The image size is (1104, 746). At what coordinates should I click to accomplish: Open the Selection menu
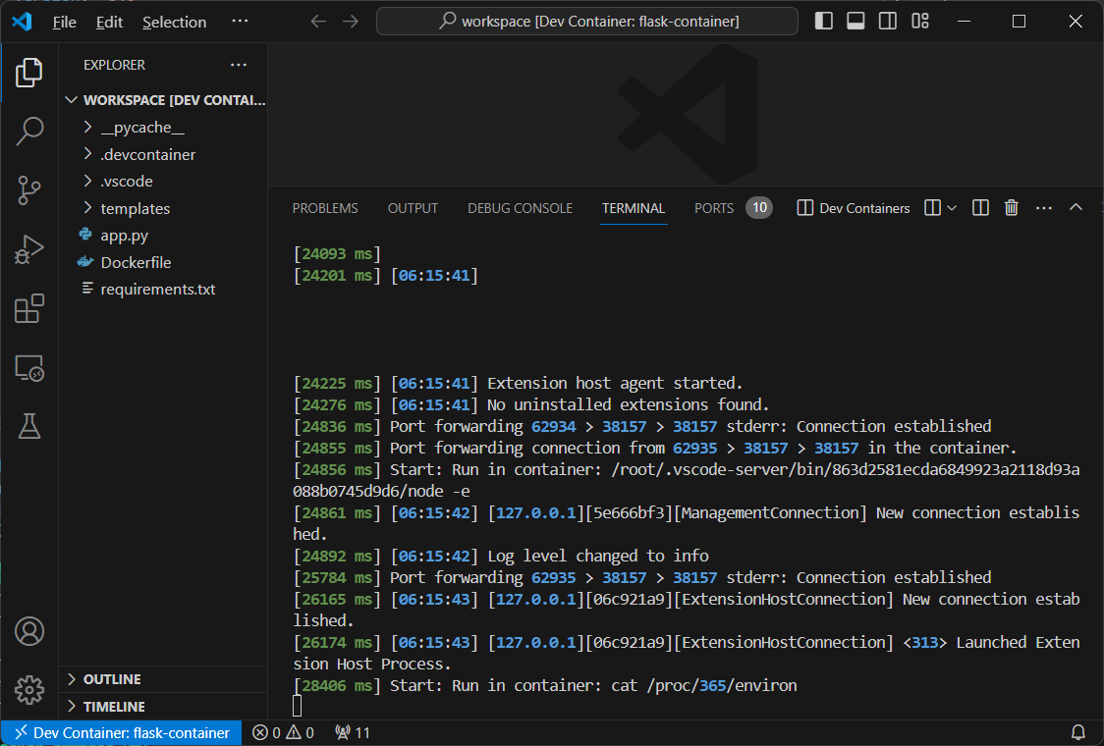174,22
